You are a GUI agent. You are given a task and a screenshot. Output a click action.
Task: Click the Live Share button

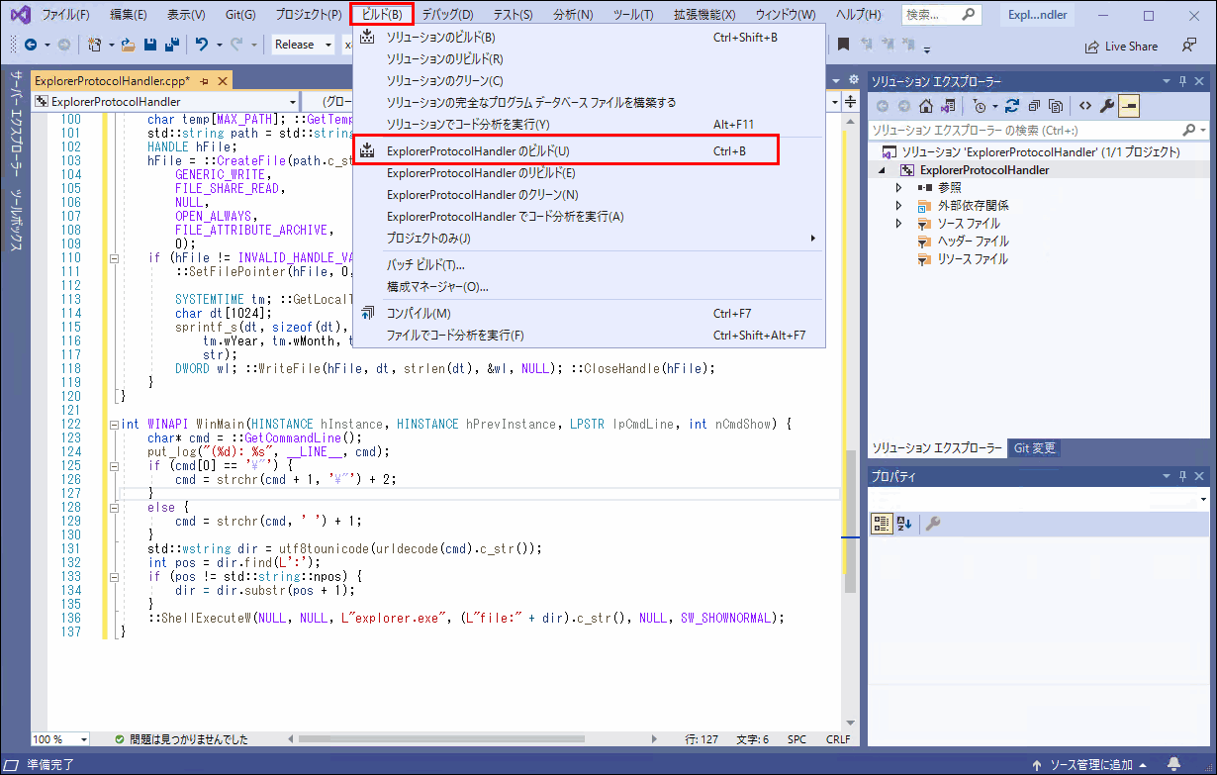coord(1121,46)
